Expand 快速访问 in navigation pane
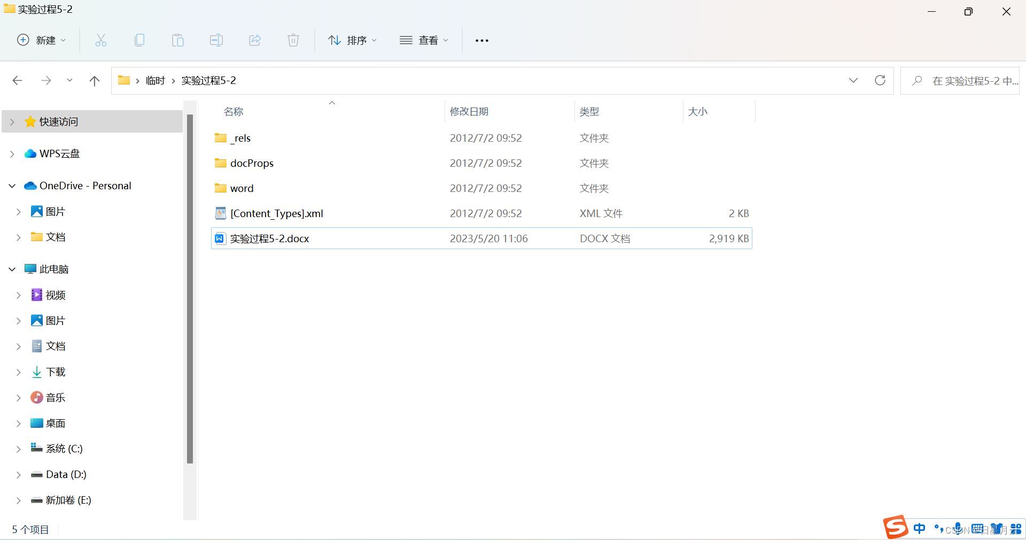The height and width of the screenshot is (540, 1026). [12, 122]
